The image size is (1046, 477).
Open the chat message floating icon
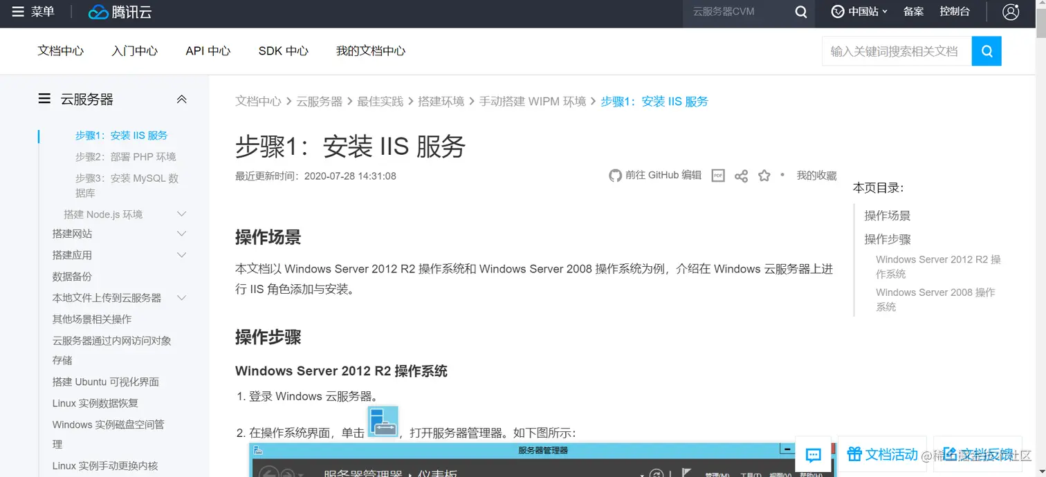pos(814,455)
